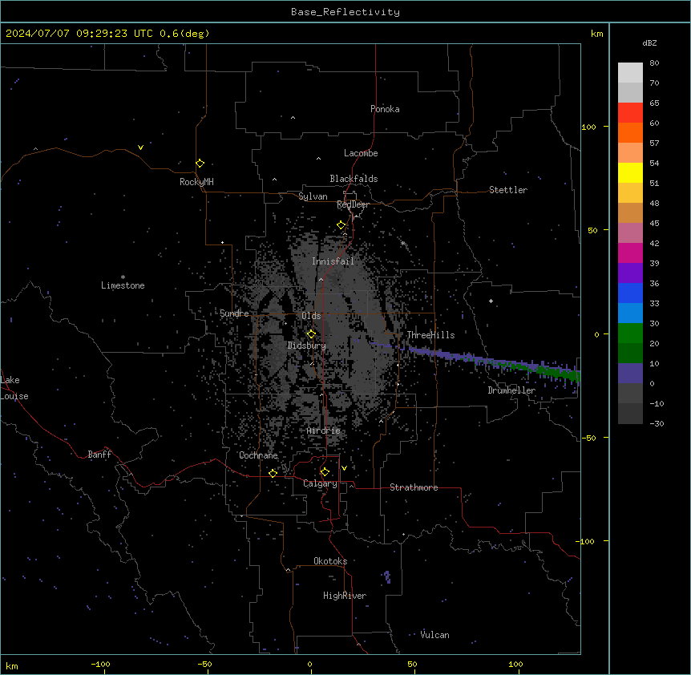Click the Limestone label
691x675 pixels.
(x=123, y=285)
